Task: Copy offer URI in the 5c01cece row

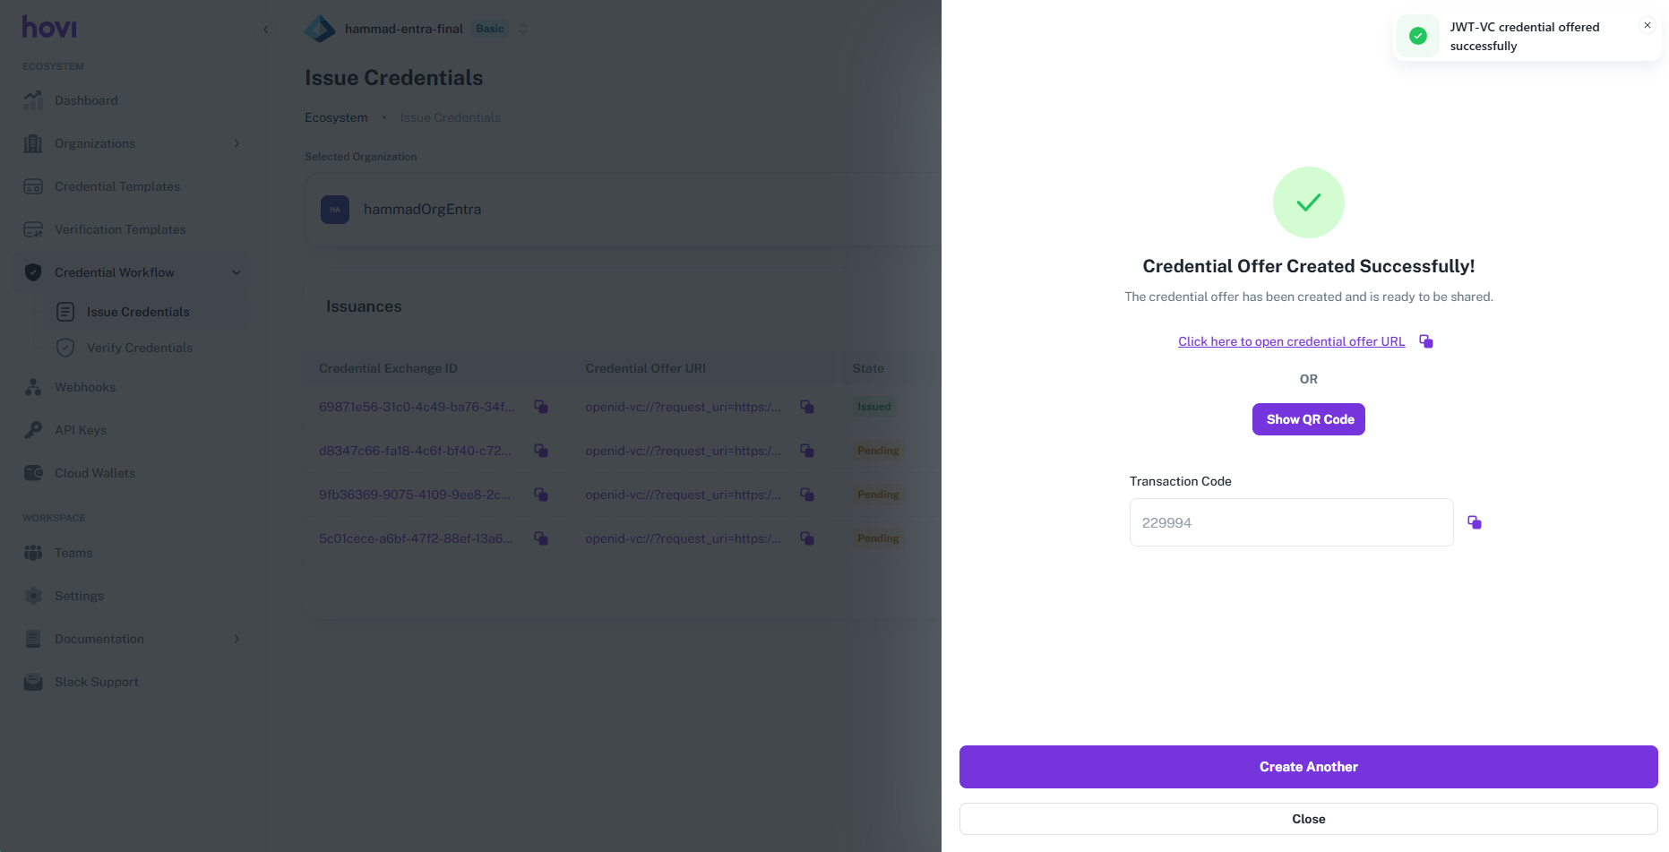Action: 807,538
